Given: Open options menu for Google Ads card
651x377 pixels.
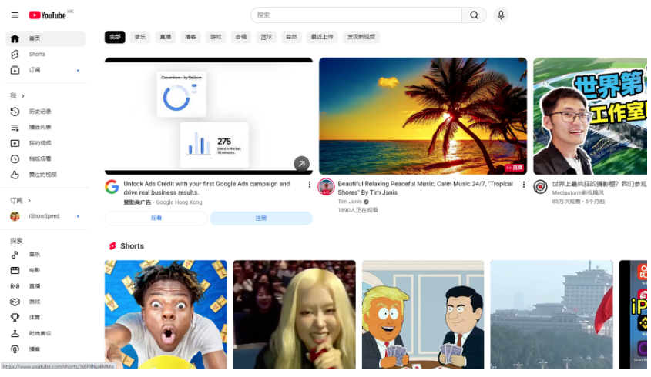Looking at the screenshot, I should (x=309, y=184).
